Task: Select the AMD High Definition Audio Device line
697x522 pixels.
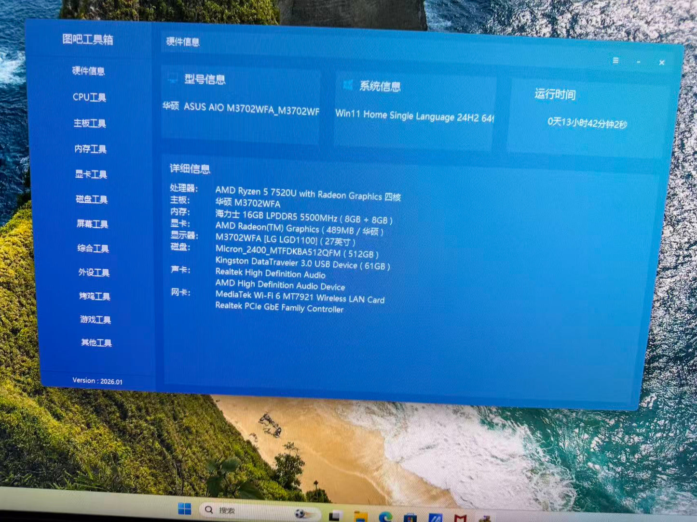Action: (280, 285)
